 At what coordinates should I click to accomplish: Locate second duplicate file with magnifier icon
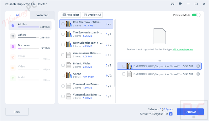pos(198,74)
